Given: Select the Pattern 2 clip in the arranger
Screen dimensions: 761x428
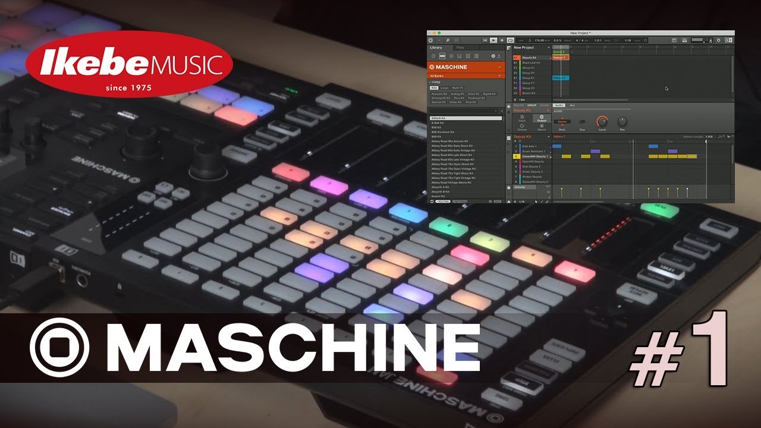Looking at the screenshot, I should 561,78.
